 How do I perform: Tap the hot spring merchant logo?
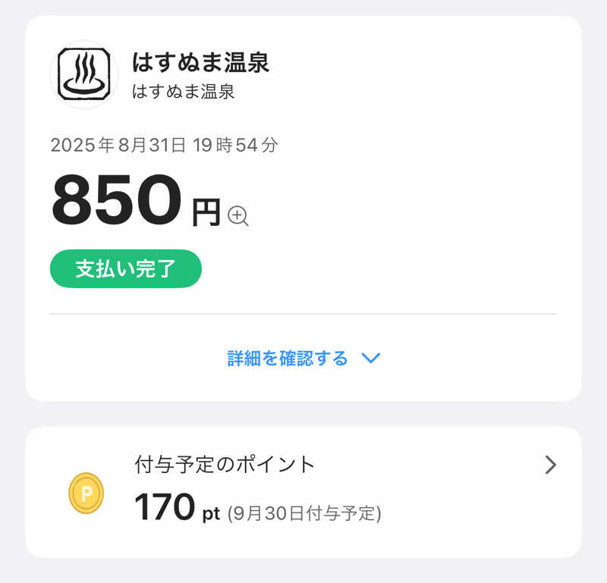84,74
